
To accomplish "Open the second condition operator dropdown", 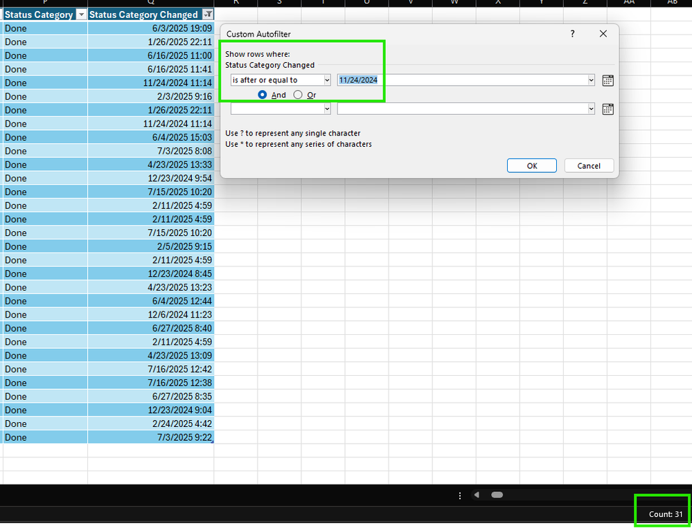I will [x=327, y=109].
